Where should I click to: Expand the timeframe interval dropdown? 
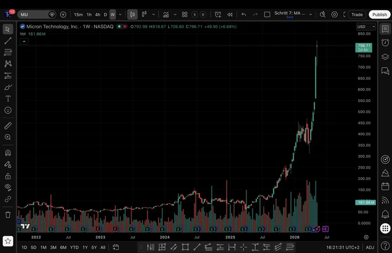click(120, 15)
